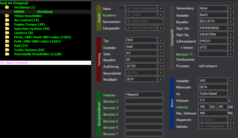Open the Fahrzeug Hersteller Audi arrow
238x138 pixels.
click(161, 46)
